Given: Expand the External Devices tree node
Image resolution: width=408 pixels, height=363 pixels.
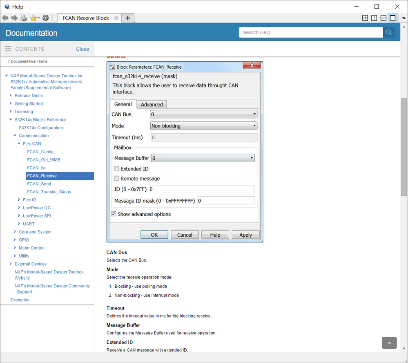Looking at the screenshot, I should pos(11,264).
